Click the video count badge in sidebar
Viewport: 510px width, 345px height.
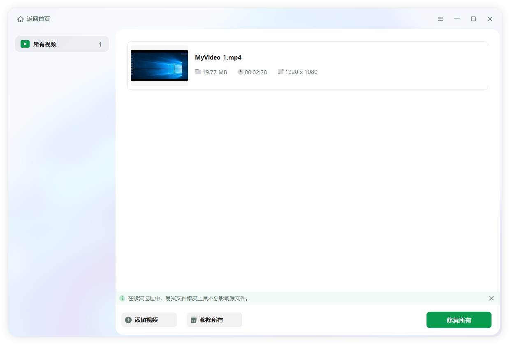click(100, 44)
